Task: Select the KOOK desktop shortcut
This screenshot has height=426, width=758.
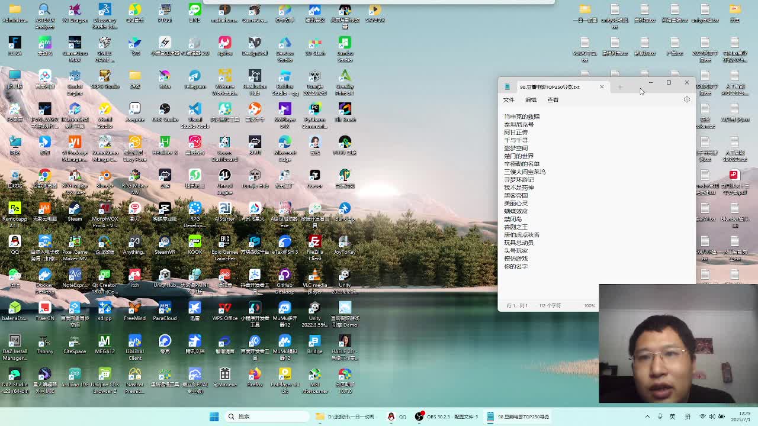Action: tap(195, 246)
